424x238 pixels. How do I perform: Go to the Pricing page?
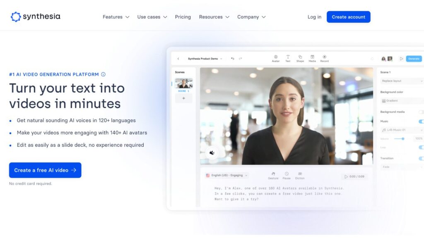(x=183, y=17)
